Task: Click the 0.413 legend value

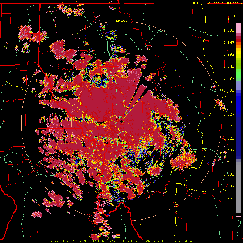Action: 229,162
